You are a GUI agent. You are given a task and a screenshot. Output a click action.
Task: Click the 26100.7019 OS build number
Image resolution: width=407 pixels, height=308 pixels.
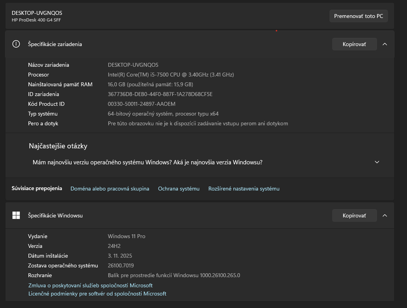pos(121,265)
